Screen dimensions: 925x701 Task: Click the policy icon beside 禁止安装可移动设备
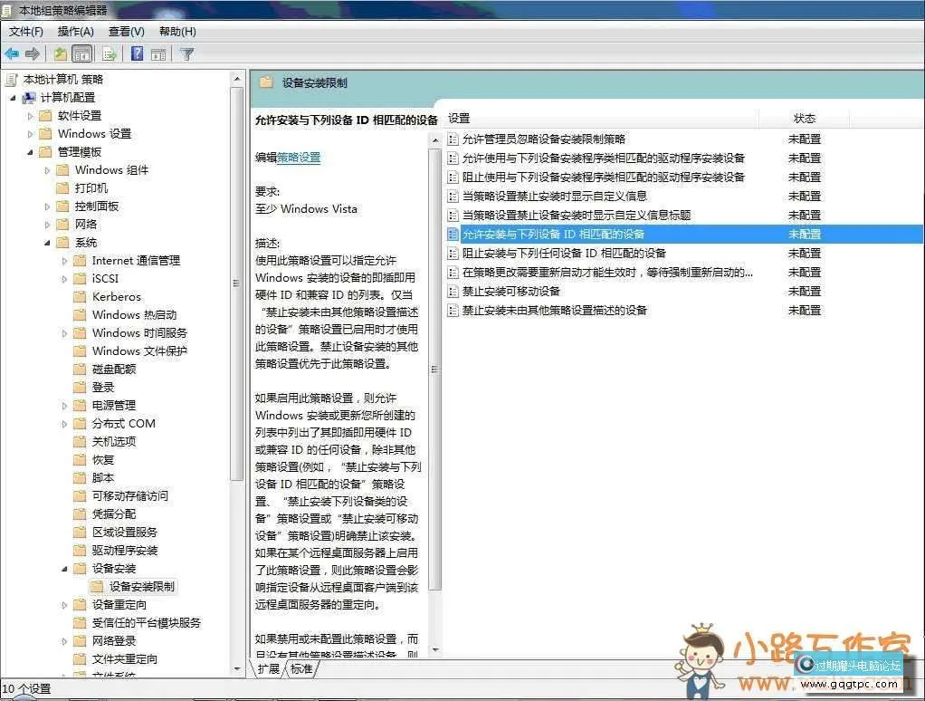point(453,291)
